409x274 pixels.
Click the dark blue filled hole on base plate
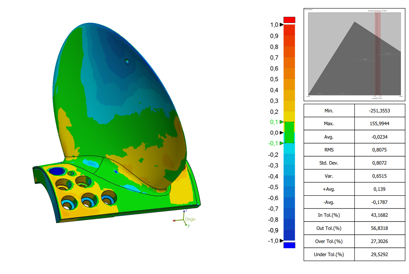point(57,171)
